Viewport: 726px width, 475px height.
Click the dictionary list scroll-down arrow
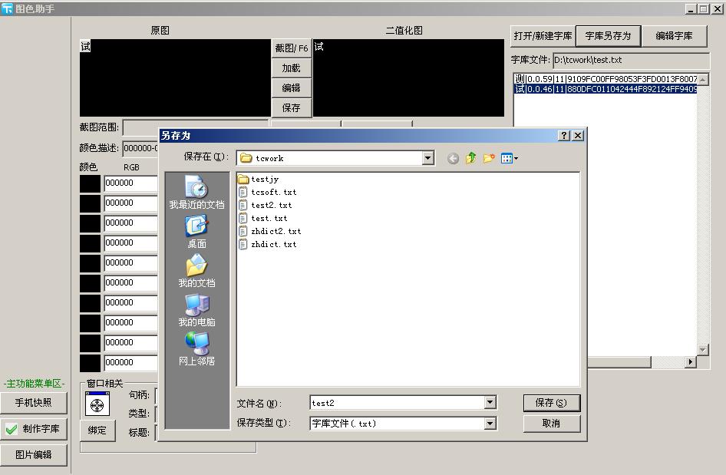(x=703, y=350)
